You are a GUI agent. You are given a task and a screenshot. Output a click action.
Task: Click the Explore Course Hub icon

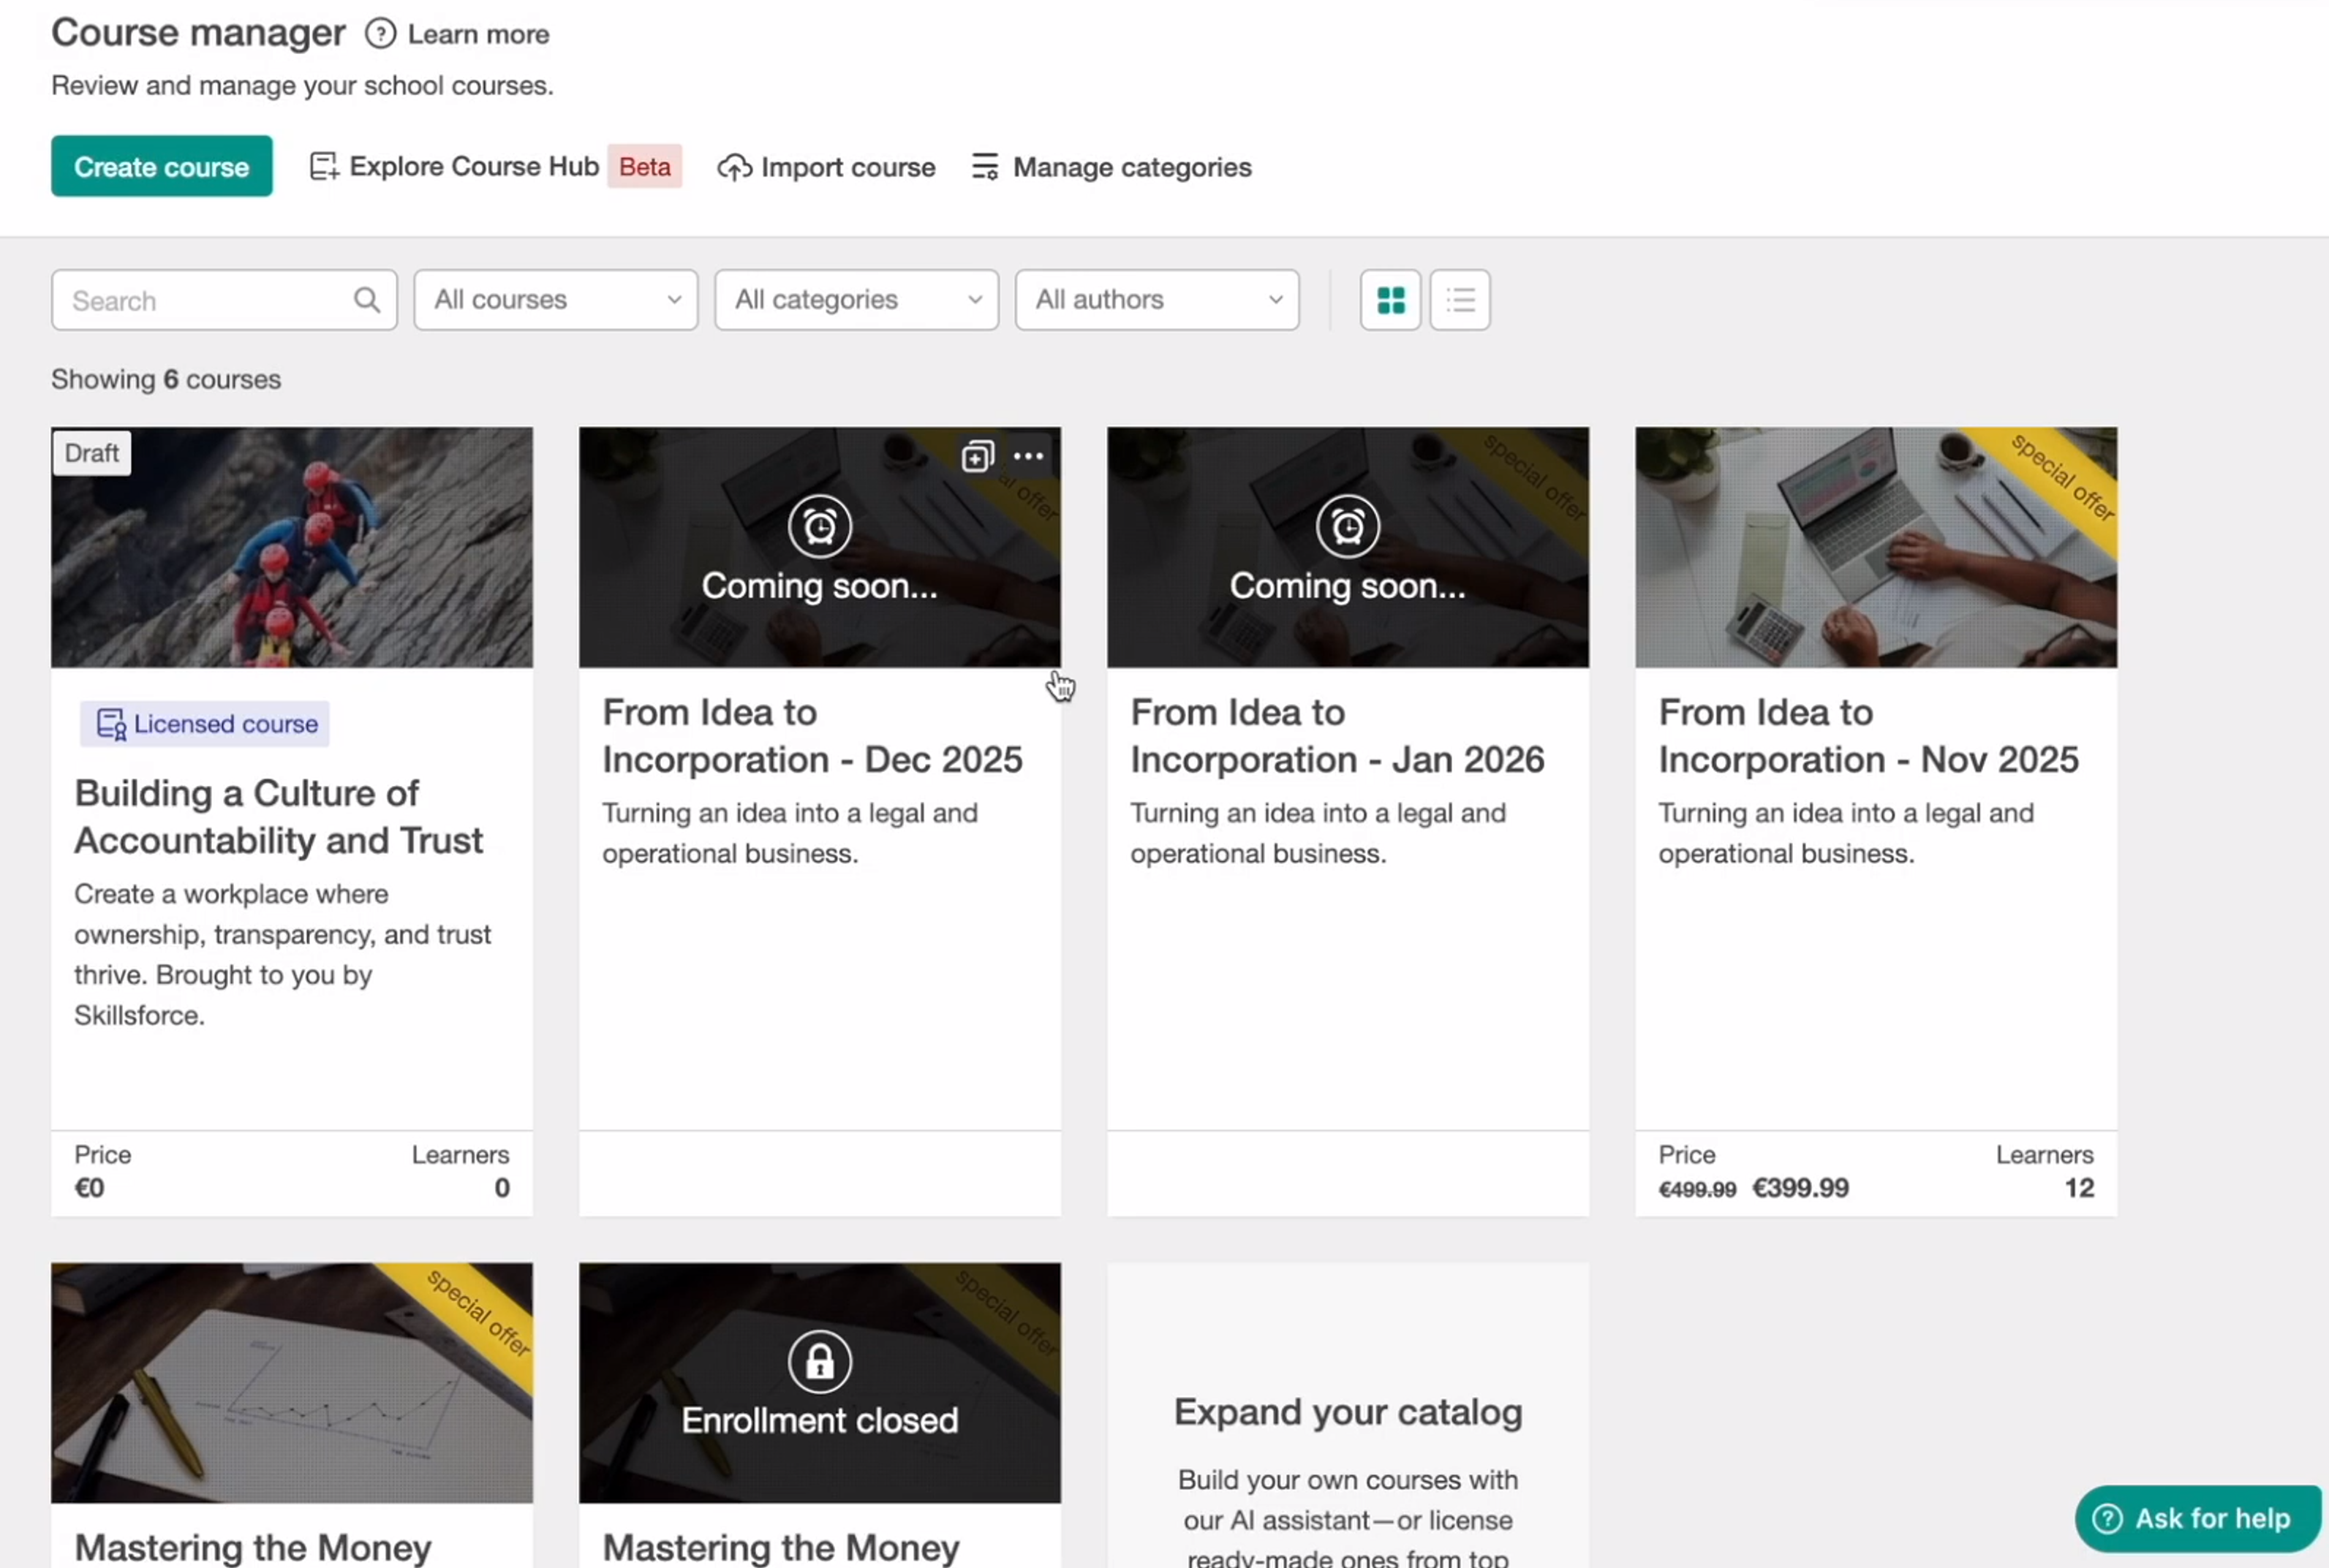323,167
